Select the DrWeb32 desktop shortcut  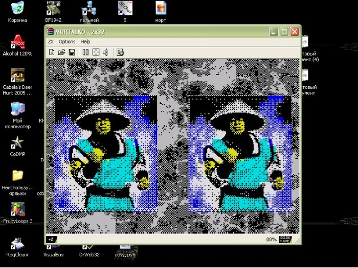(x=89, y=252)
